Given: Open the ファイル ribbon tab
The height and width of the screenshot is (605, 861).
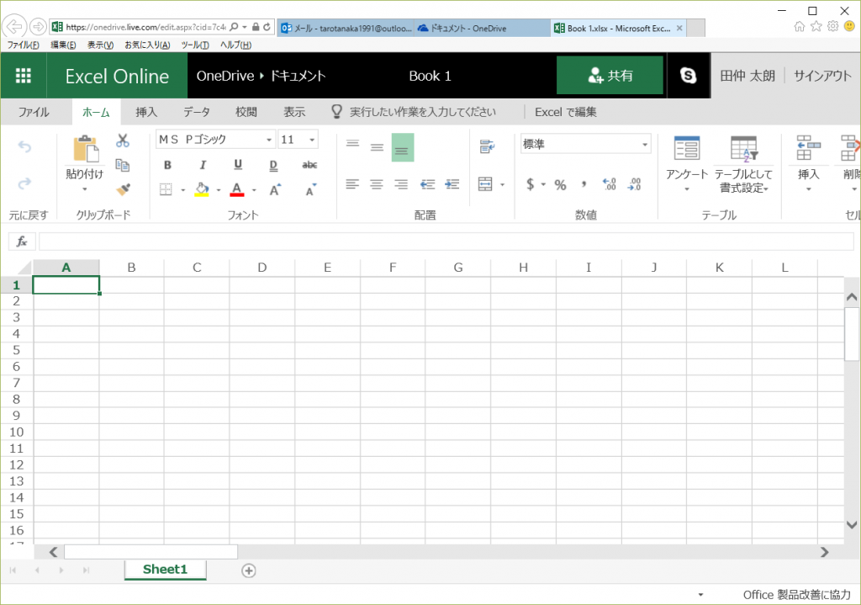Looking at the screenshot, I should (34, 112).
